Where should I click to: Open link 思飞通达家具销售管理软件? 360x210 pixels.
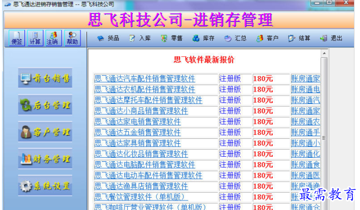137,143
